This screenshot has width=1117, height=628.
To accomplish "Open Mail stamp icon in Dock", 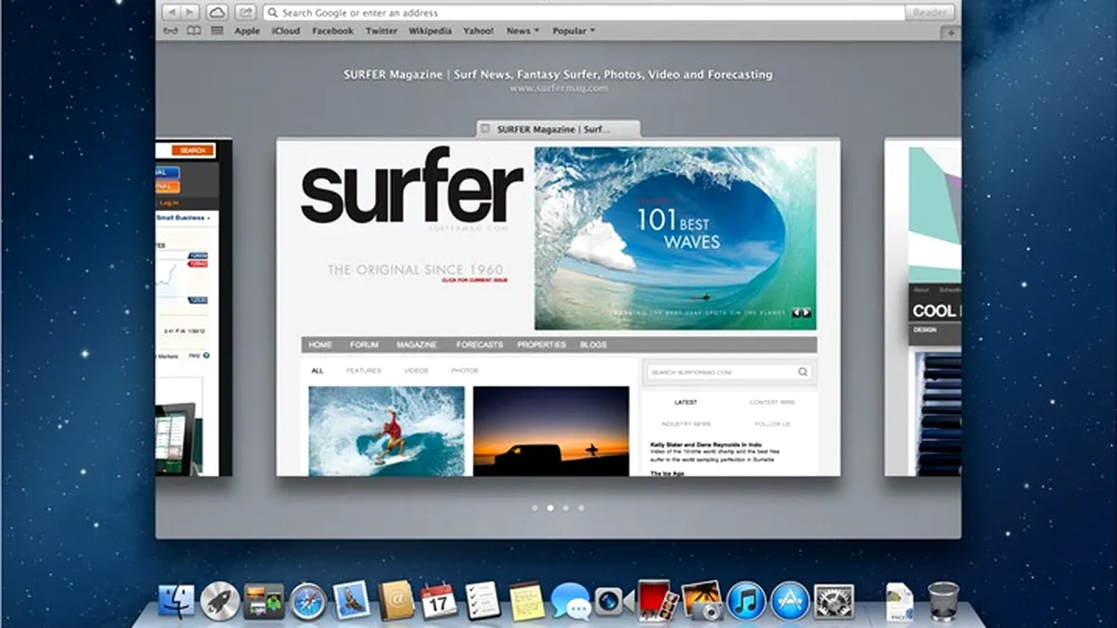I will [x=352, y=600].
